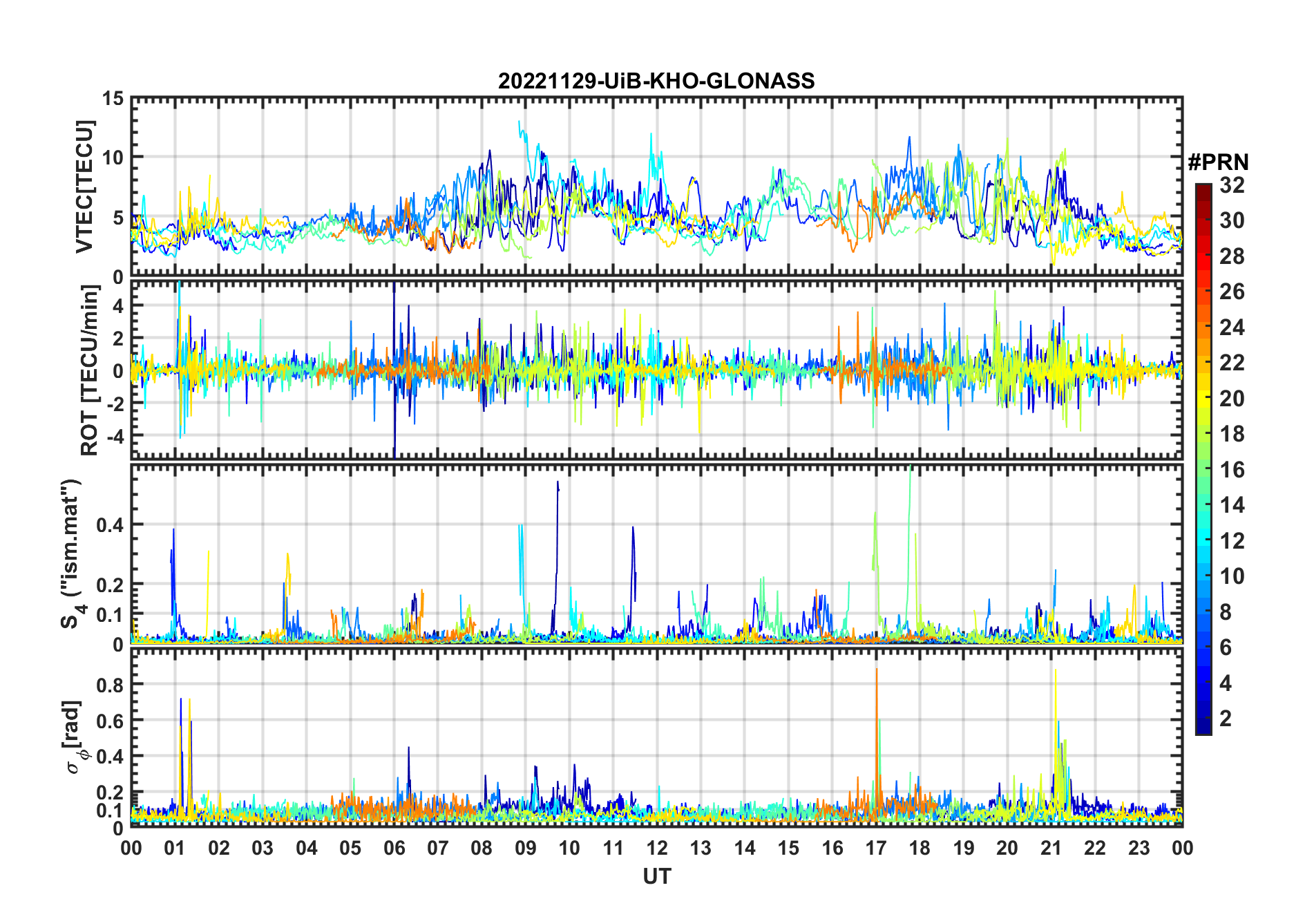Click colorbar tick label 14

[1232, 505]
